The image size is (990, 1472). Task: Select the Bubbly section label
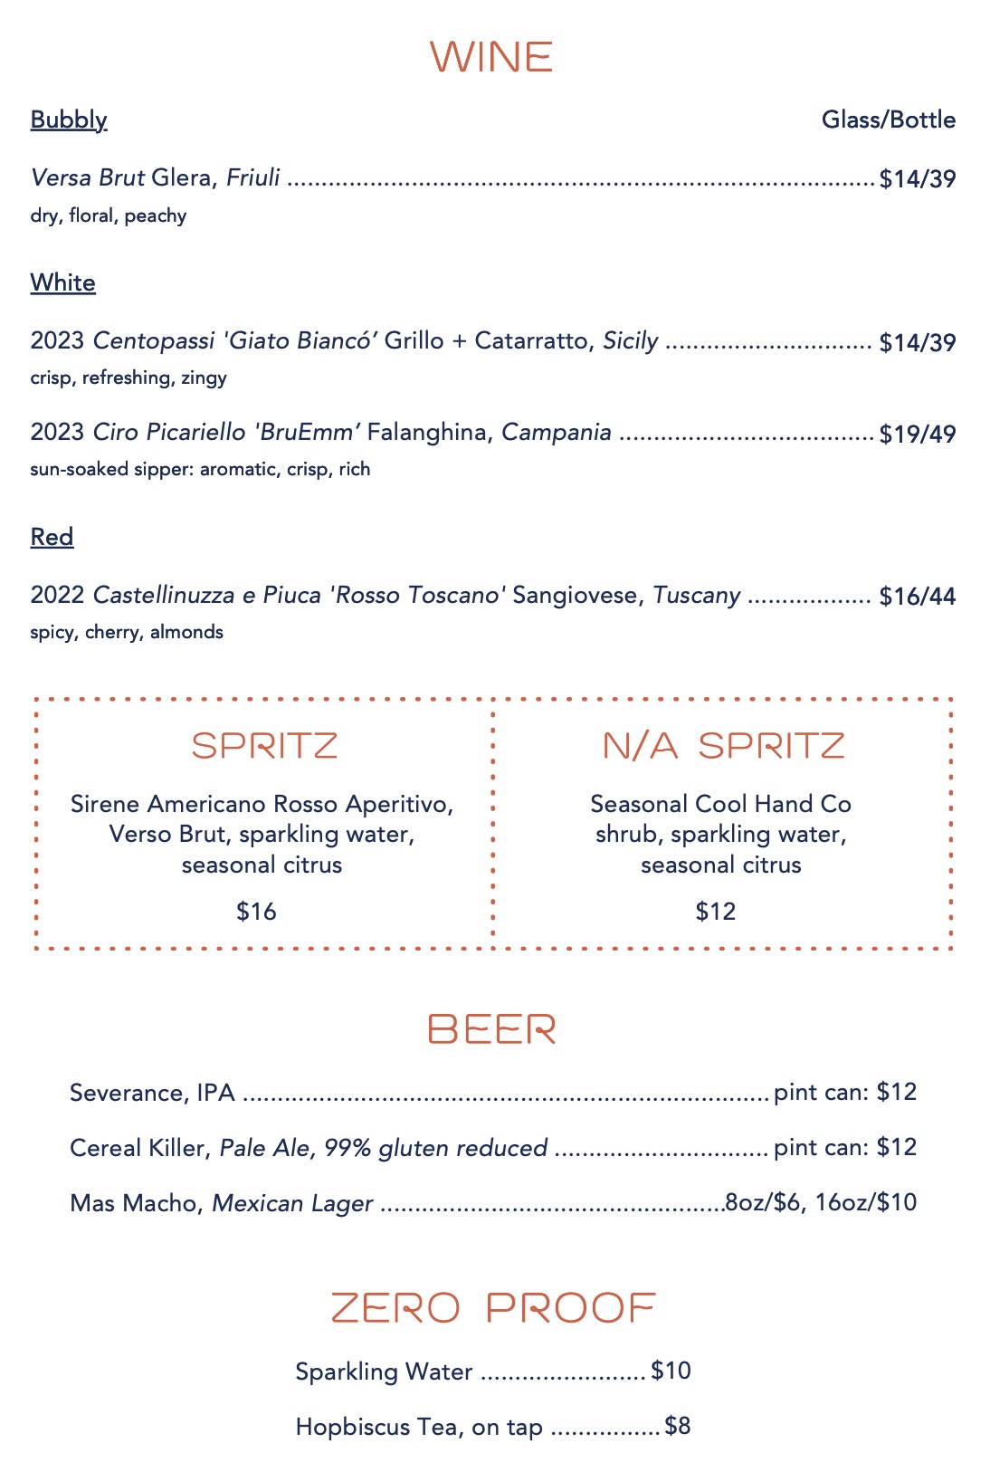(x=69, y=119)
